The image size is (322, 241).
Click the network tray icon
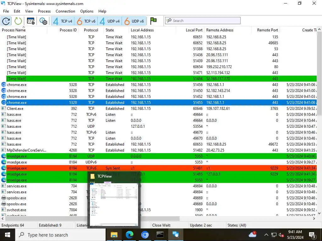coord(274,235)
